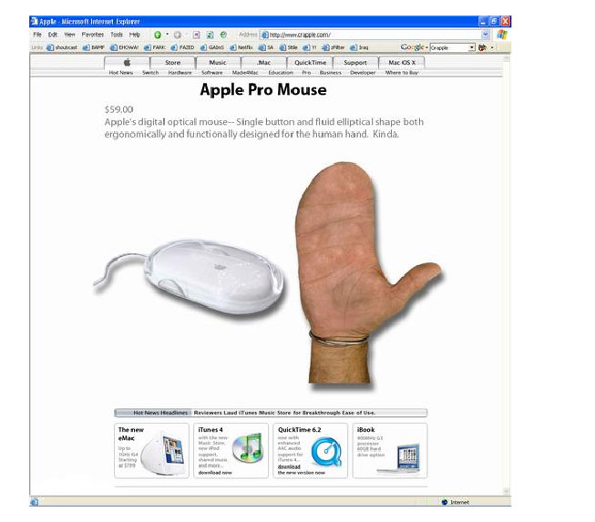The height and width of the screenshot is (522, 595).
Task: Expand the address bar URL dropdown
Action: coord(486,35)
